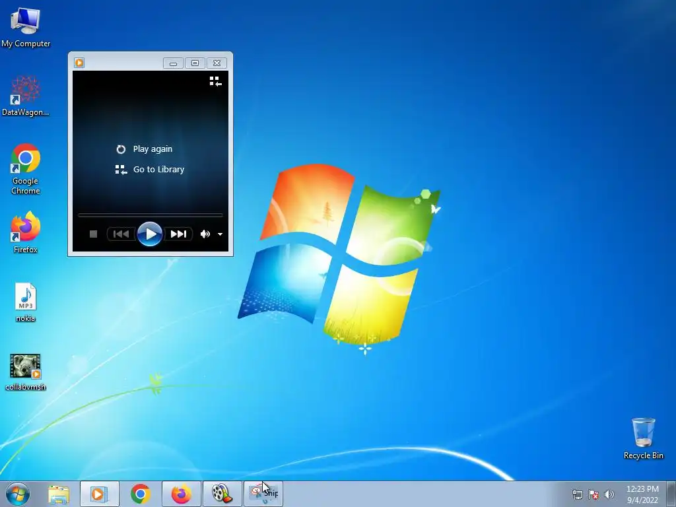The image size is (676, 507).
Task: Open Firefox from the taskbar
Action: point(182,494)
